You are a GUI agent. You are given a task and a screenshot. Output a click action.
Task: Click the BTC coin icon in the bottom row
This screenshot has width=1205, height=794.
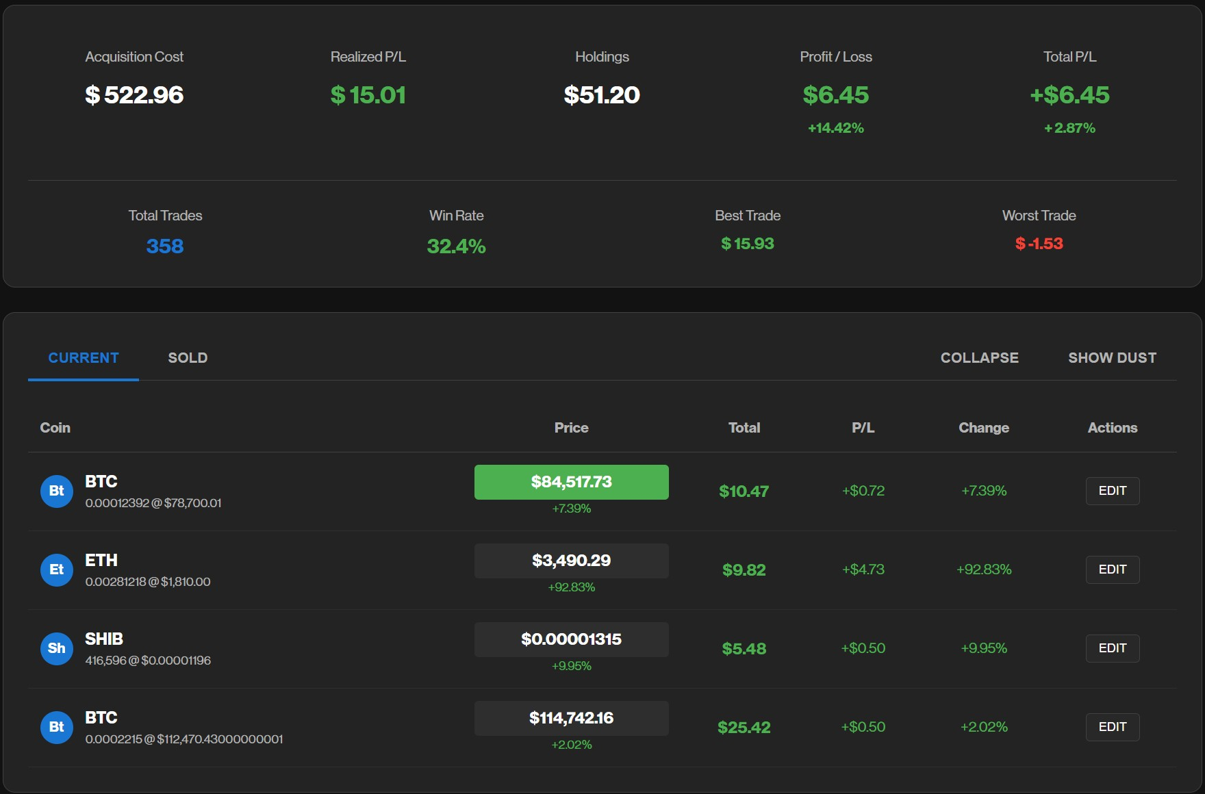click(56, 727)
